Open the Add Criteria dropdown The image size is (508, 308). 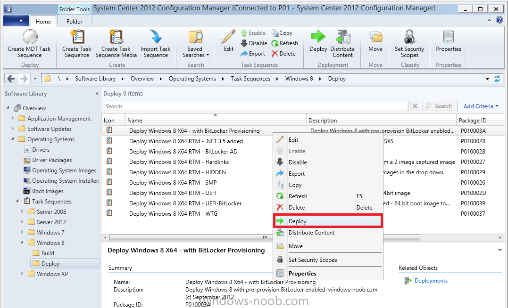click(481, 106)
